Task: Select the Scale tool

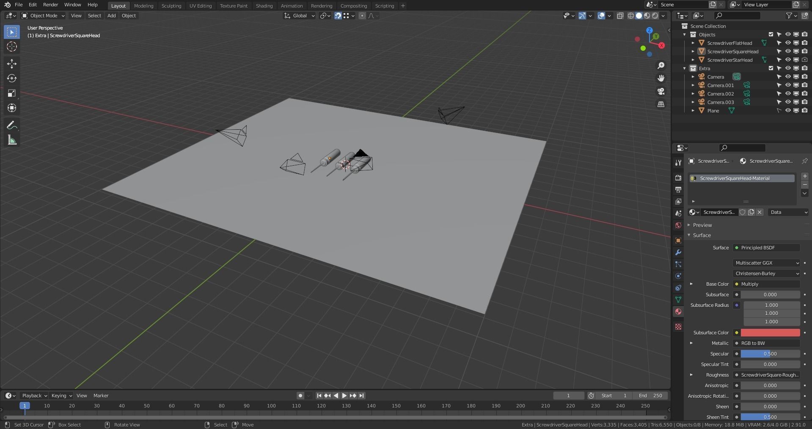Action: click(12, 93)
